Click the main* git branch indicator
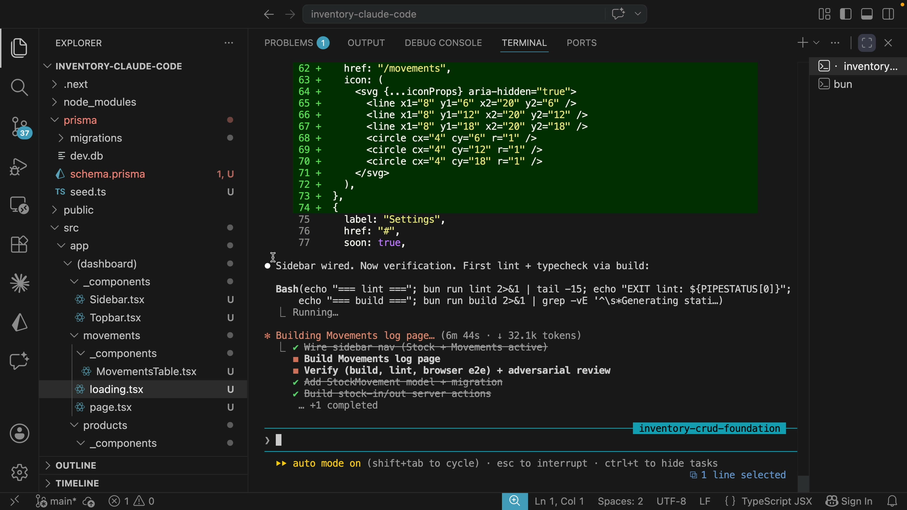This screenshot has height=510, width=907. 56,501
